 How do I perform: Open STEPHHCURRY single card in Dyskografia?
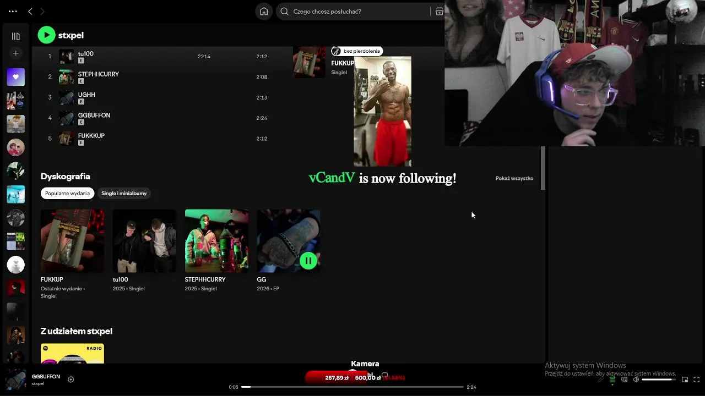pyautogui.click(x=216, y=251)
